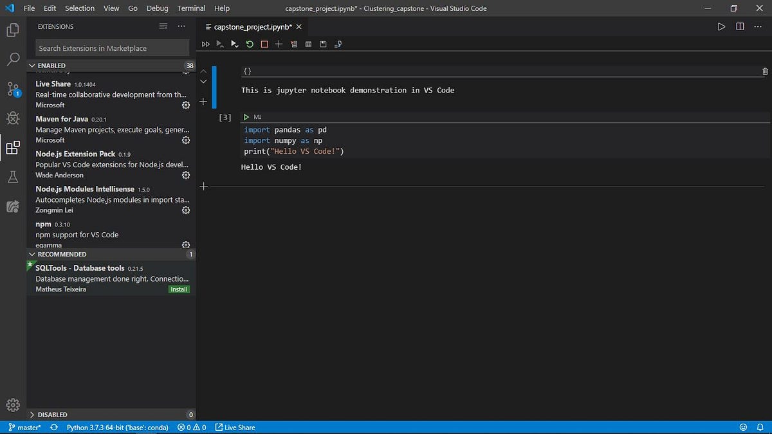Open the variable explorer table icon
Screen dimensions: 772x434
coord(308,44)
